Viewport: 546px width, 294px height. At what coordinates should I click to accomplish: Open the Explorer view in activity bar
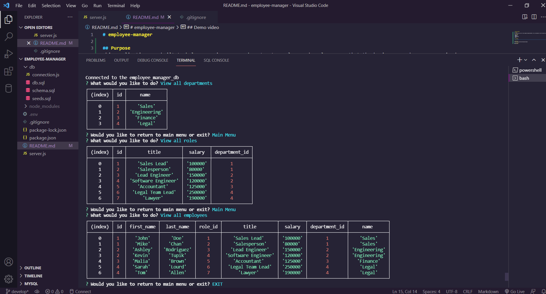9,20
